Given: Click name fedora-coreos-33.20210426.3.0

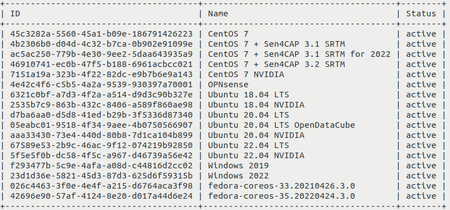Looking at the screenshot, I should pyautogui.click(x=281, y=186).
